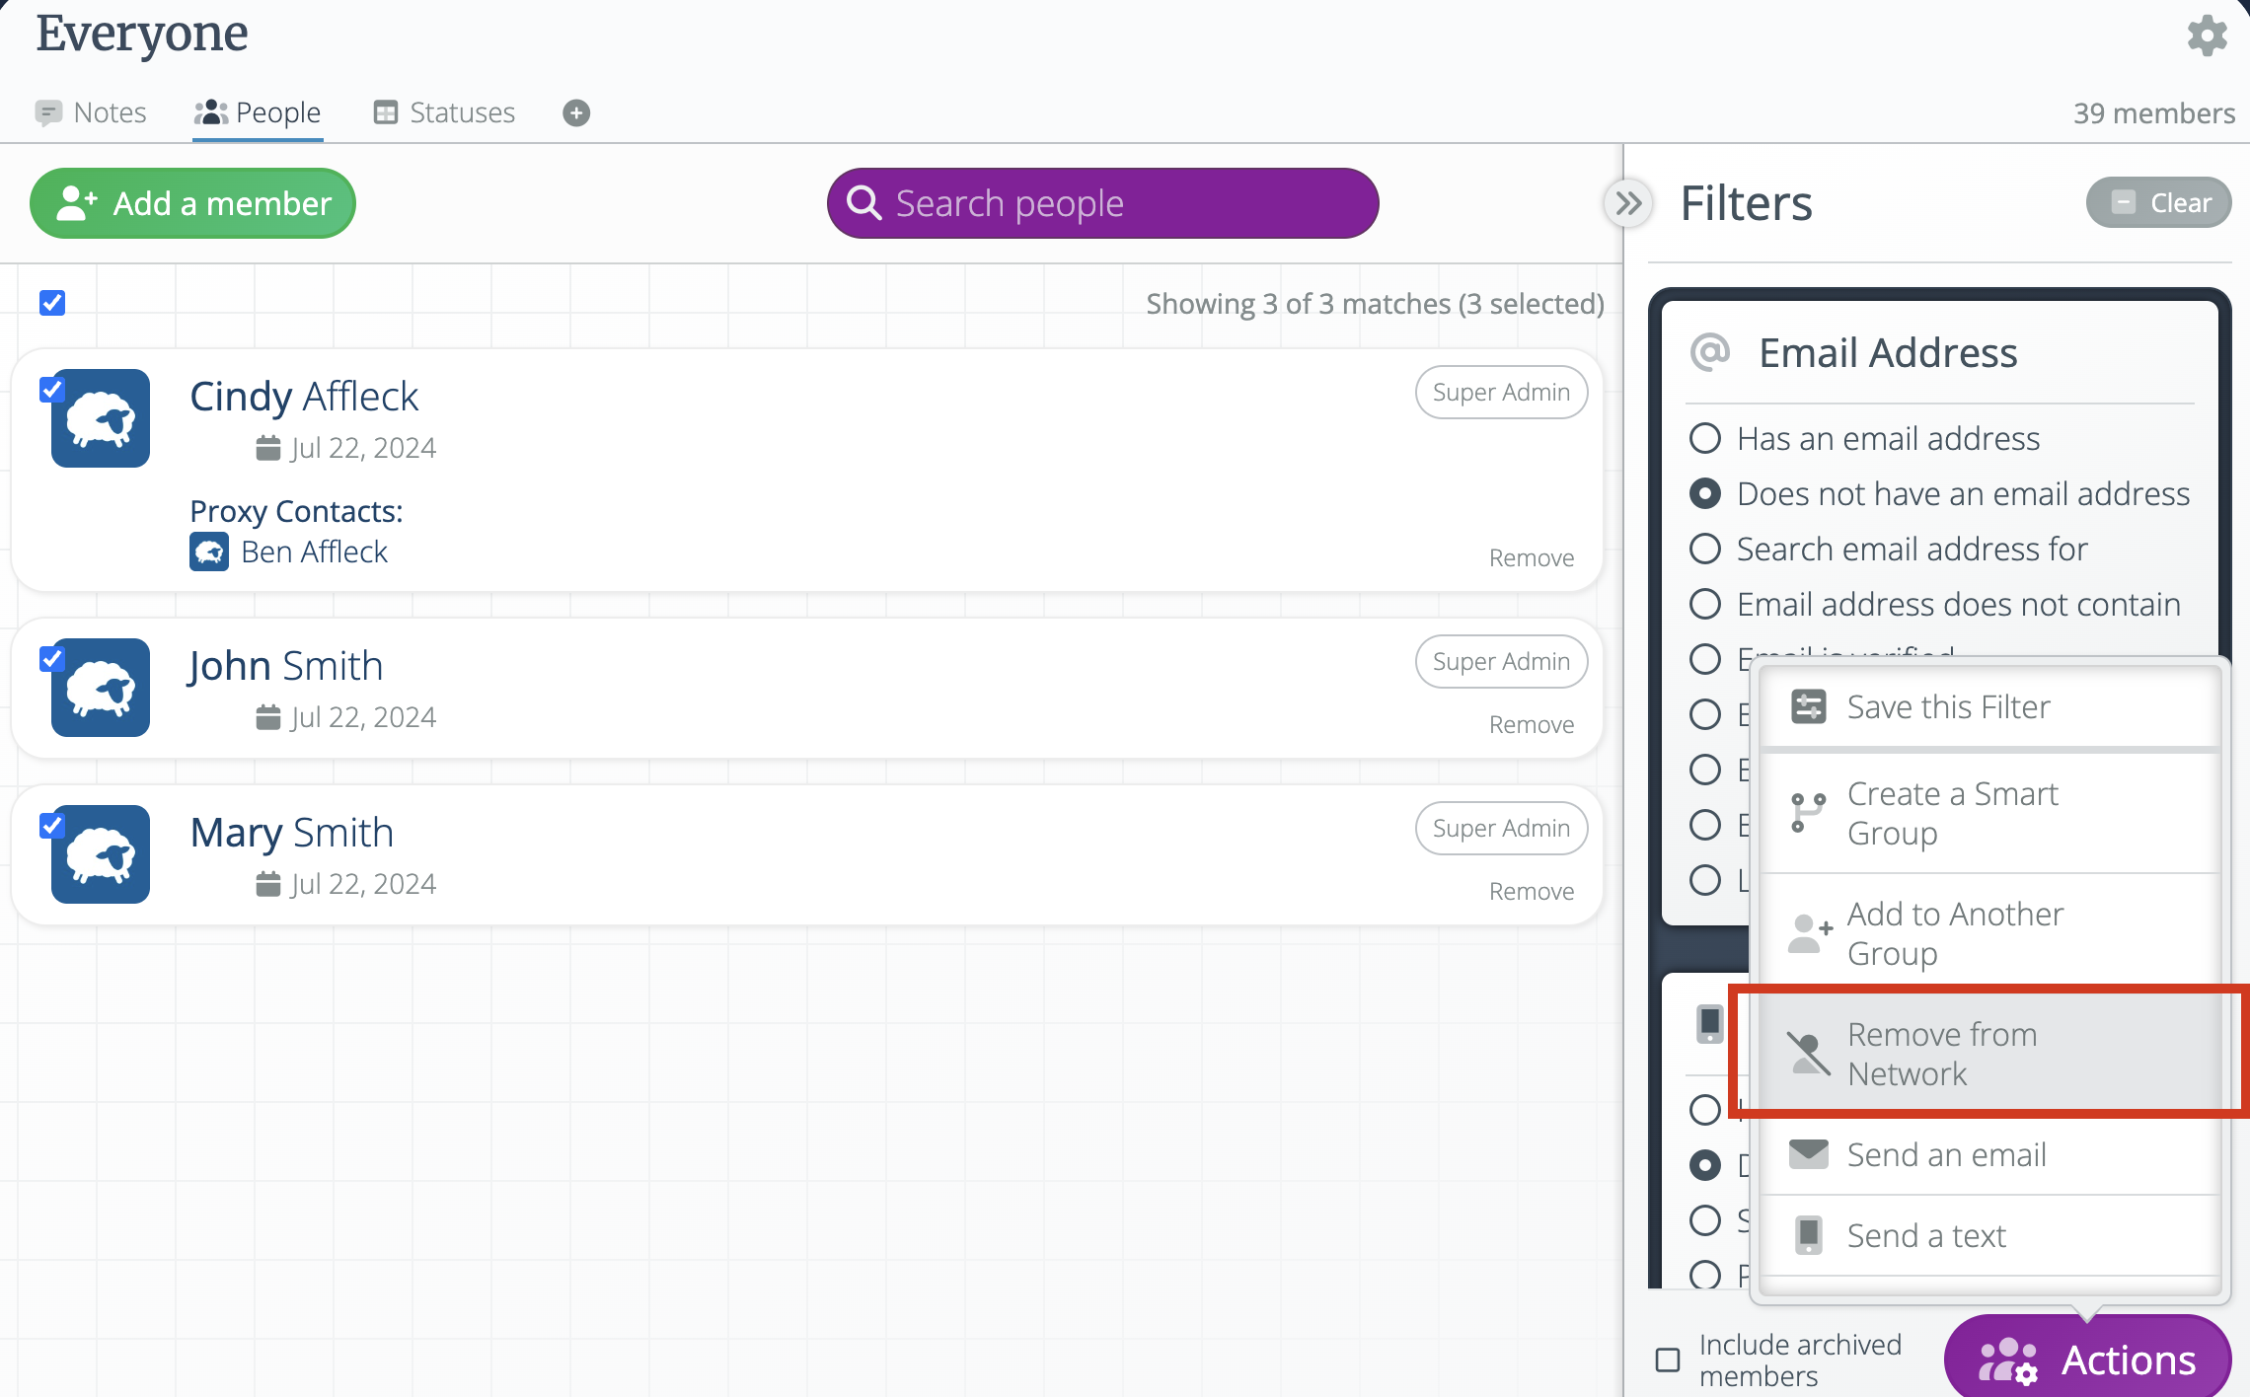Choose Email address does not contain option
Image resolution: width=2250 pixels, height=1397 pixels.
coord(1704,604)
